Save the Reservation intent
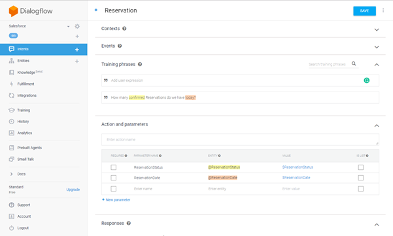The image size is (393, 236). click(364, 10)
